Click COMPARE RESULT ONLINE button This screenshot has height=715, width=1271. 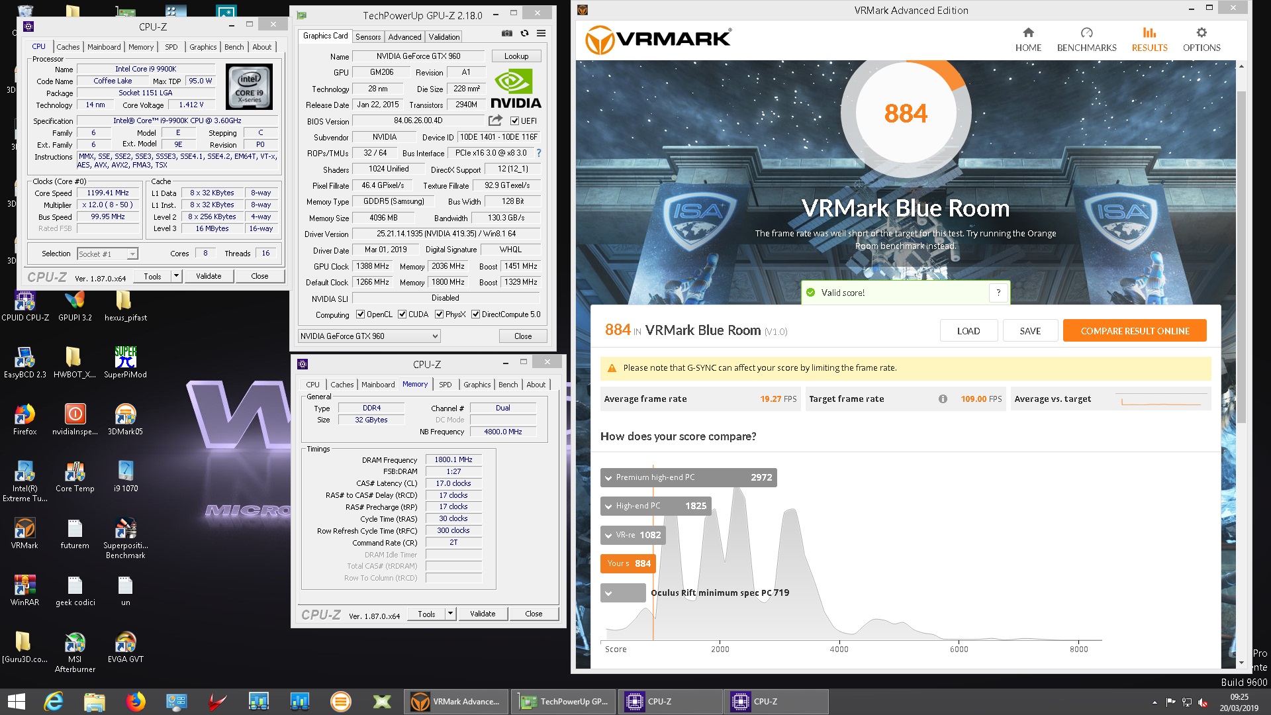1135,331
